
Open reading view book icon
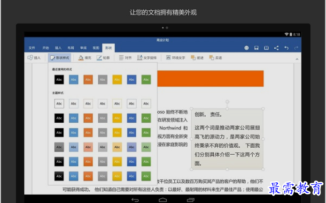coord(266,48)
